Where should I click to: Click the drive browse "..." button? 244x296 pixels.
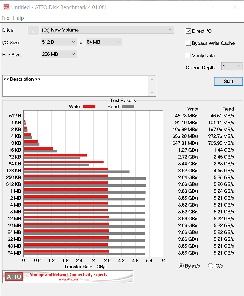coord(33,30)
